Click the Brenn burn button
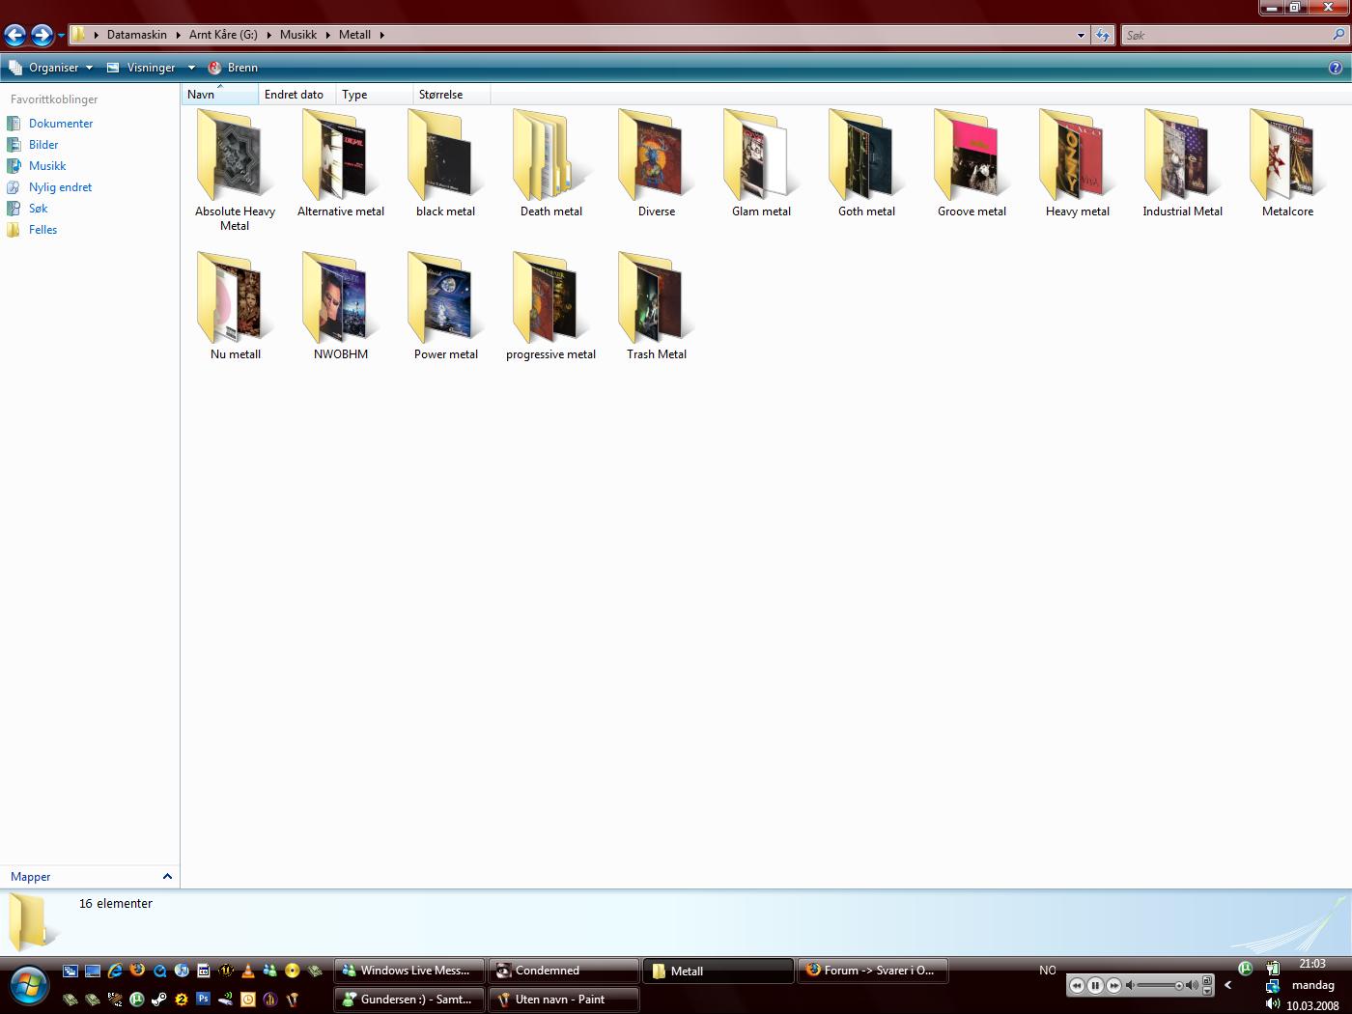 point(233,68)
